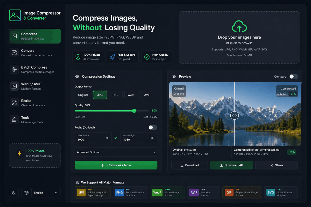Click the green WebP format badge
The height and width of the screenshot is (207, 311).
click(x=157, y=193)
